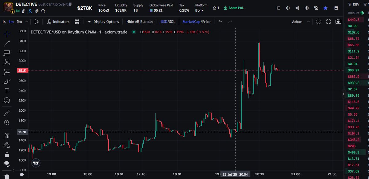Screen dimensions: 369x179
Task: Click the share nodes icon
Action: [x=297, y=8]
